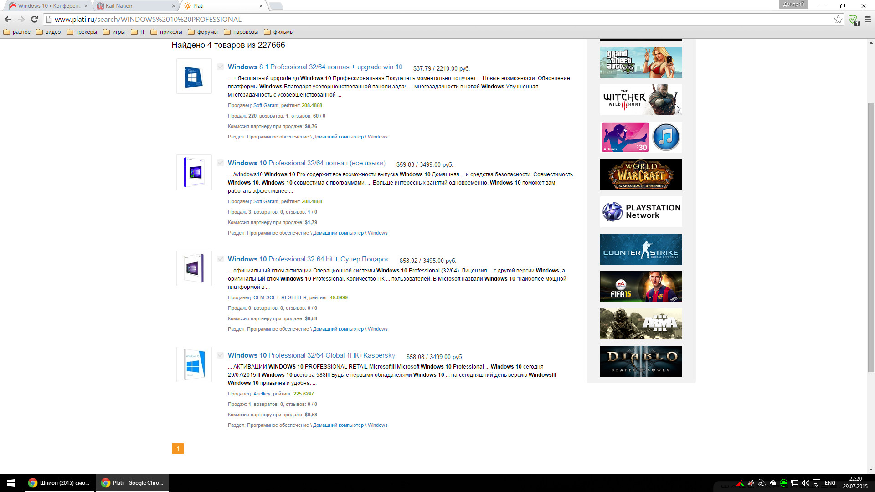The width and height of the screenshot is (875, 492).
Task: Click the page vertical scrollbar thumb
Action: point(871,237)
